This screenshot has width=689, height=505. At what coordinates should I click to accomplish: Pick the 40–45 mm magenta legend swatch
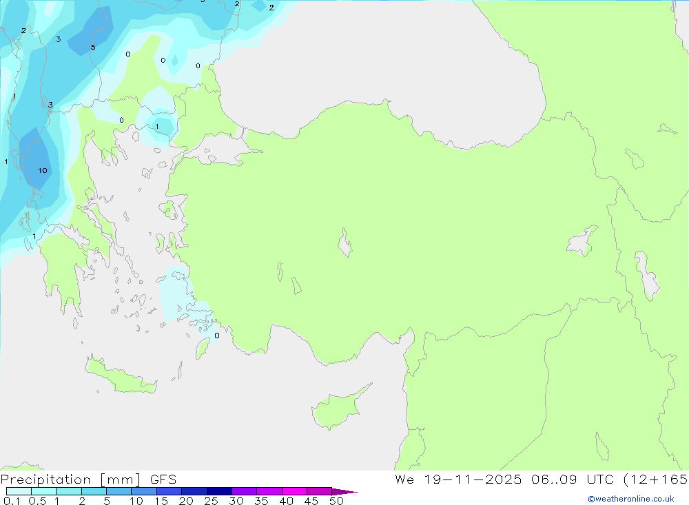(x=294, y=491)
